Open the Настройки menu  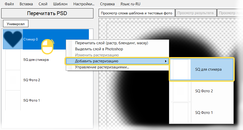pos(84,4)
